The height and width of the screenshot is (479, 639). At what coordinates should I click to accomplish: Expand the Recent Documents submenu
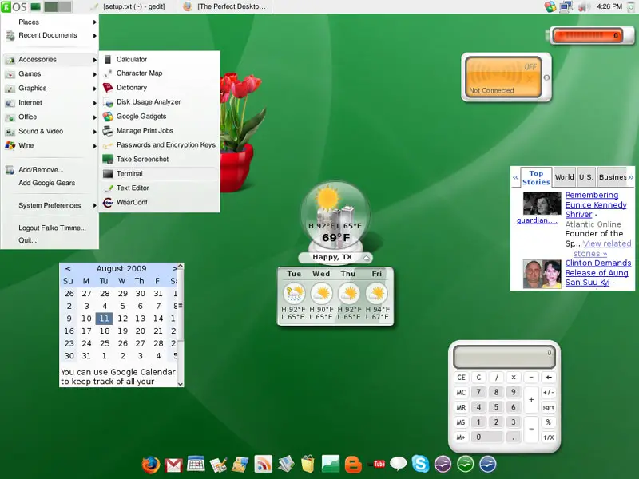[50, 35]
